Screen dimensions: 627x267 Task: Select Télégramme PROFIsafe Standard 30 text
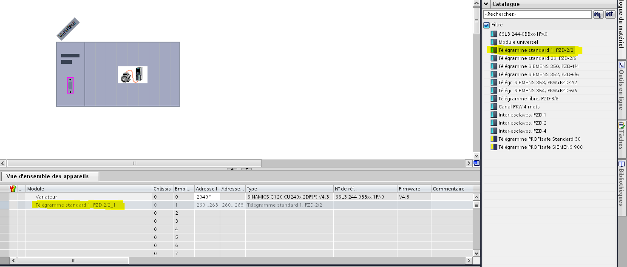pos(539,139)
